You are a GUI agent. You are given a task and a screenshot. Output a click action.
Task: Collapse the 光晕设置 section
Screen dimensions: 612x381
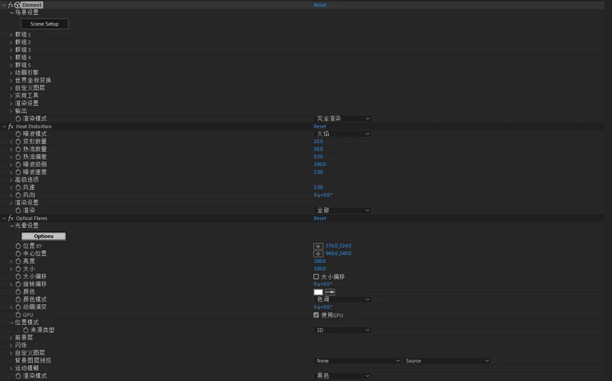(x=12, y=226)
